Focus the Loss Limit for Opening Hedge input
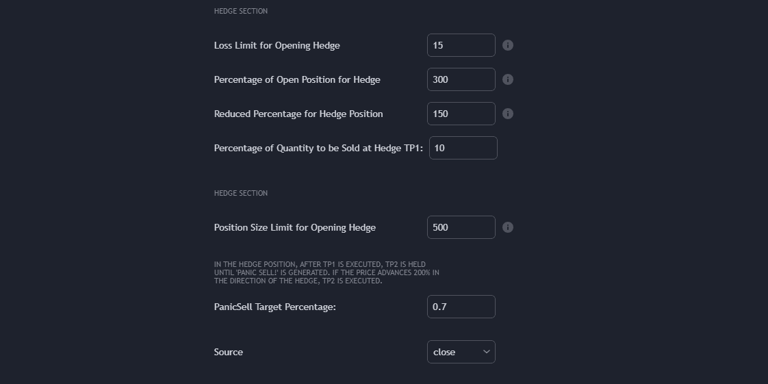This screenshot has width=768, height=384. pyautogui.click(x=461, y=45)
